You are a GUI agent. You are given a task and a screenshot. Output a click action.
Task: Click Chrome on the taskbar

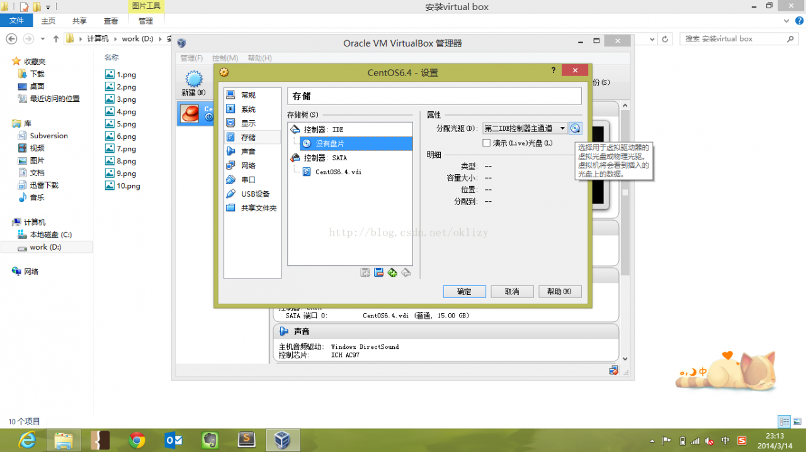[x=137, y=441]
